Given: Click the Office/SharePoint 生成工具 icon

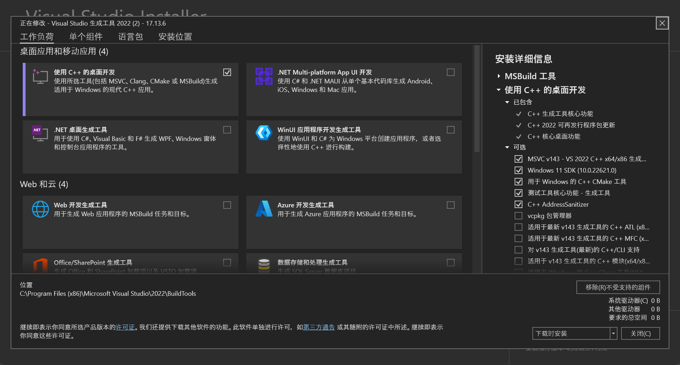Looking at the screenshot, I should tap(40, 266).
